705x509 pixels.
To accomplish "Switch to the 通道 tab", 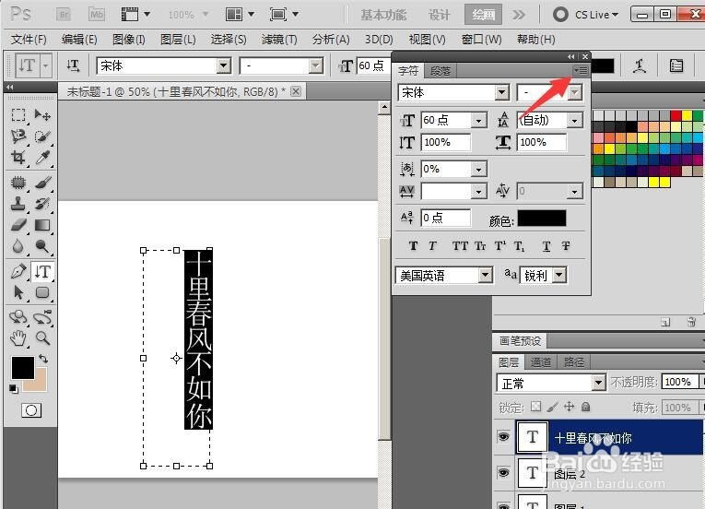I will pyautogui.click(x=540, y=361).
